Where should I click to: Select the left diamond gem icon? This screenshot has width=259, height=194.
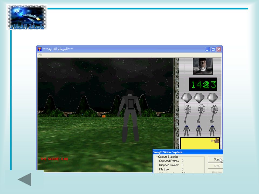186,98
